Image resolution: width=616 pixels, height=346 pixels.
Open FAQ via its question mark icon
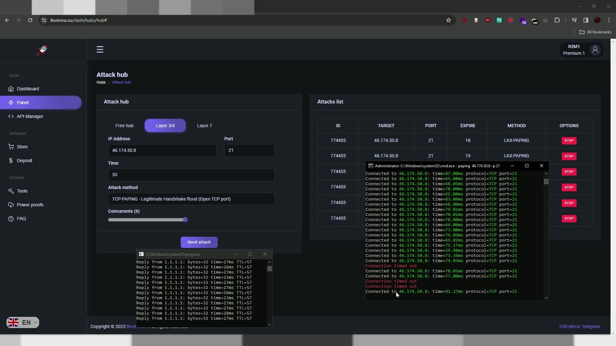pyautogui.click(x=11, y=219)
